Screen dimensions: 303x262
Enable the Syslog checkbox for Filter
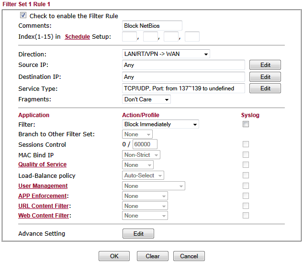246,124
